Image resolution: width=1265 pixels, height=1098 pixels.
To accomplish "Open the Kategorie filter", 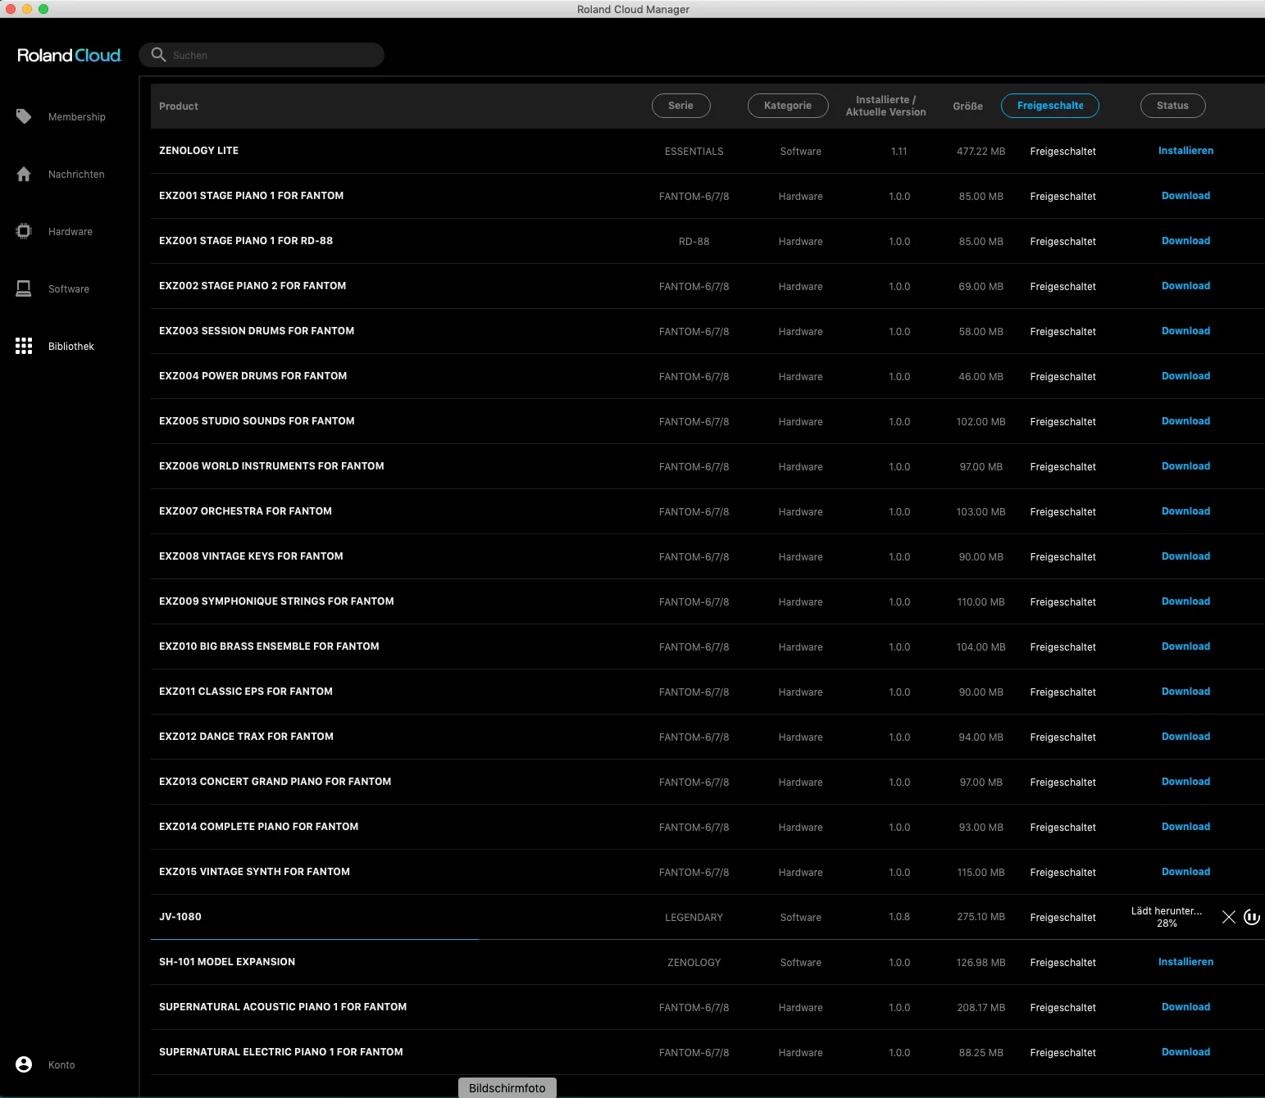I will point(788,106).
